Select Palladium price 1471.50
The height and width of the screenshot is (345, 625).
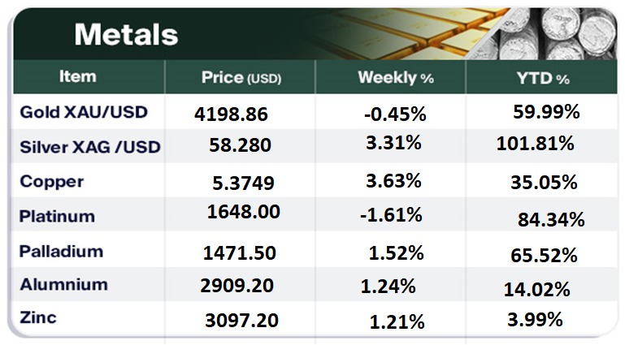tap(239, 253)
